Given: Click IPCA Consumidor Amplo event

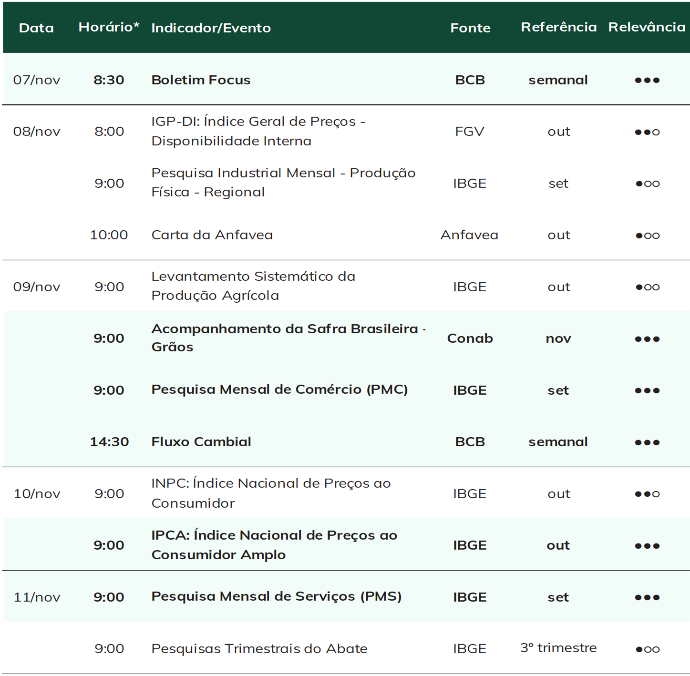Looking at the screenshot, I should 274,544.
